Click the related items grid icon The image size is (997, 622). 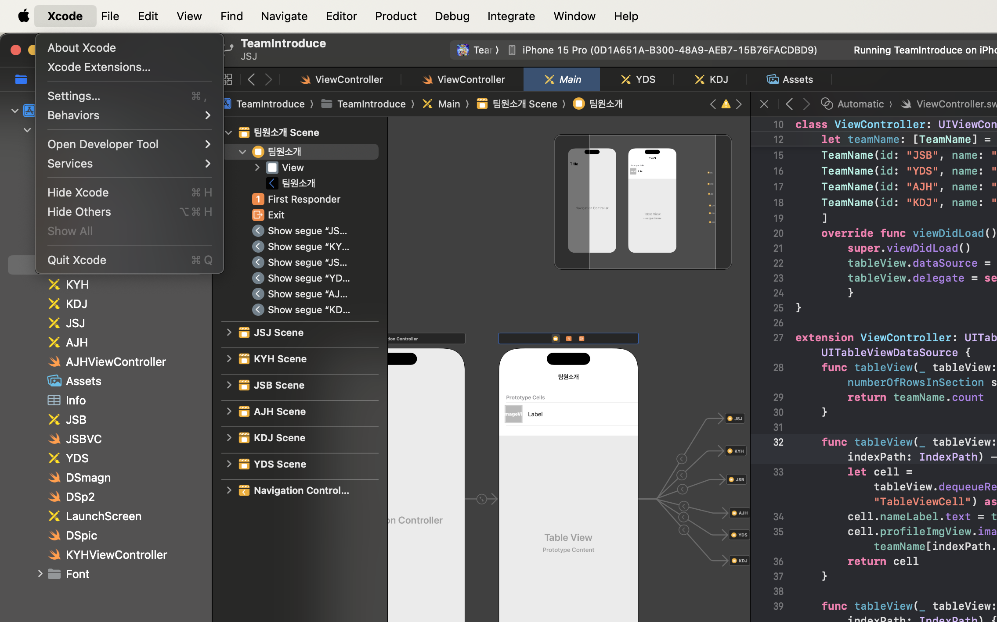(x=229, y=79)
